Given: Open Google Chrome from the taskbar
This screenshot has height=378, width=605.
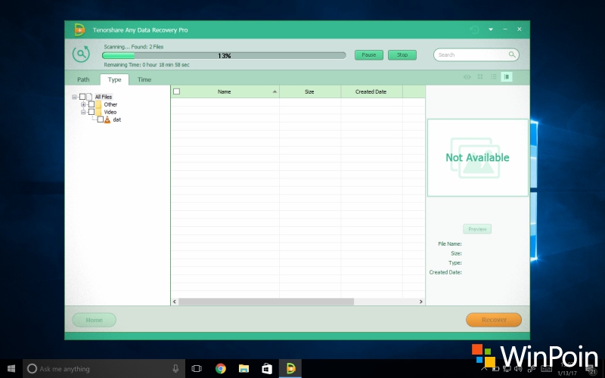Looking at the screenshot, I should (221, 369).
